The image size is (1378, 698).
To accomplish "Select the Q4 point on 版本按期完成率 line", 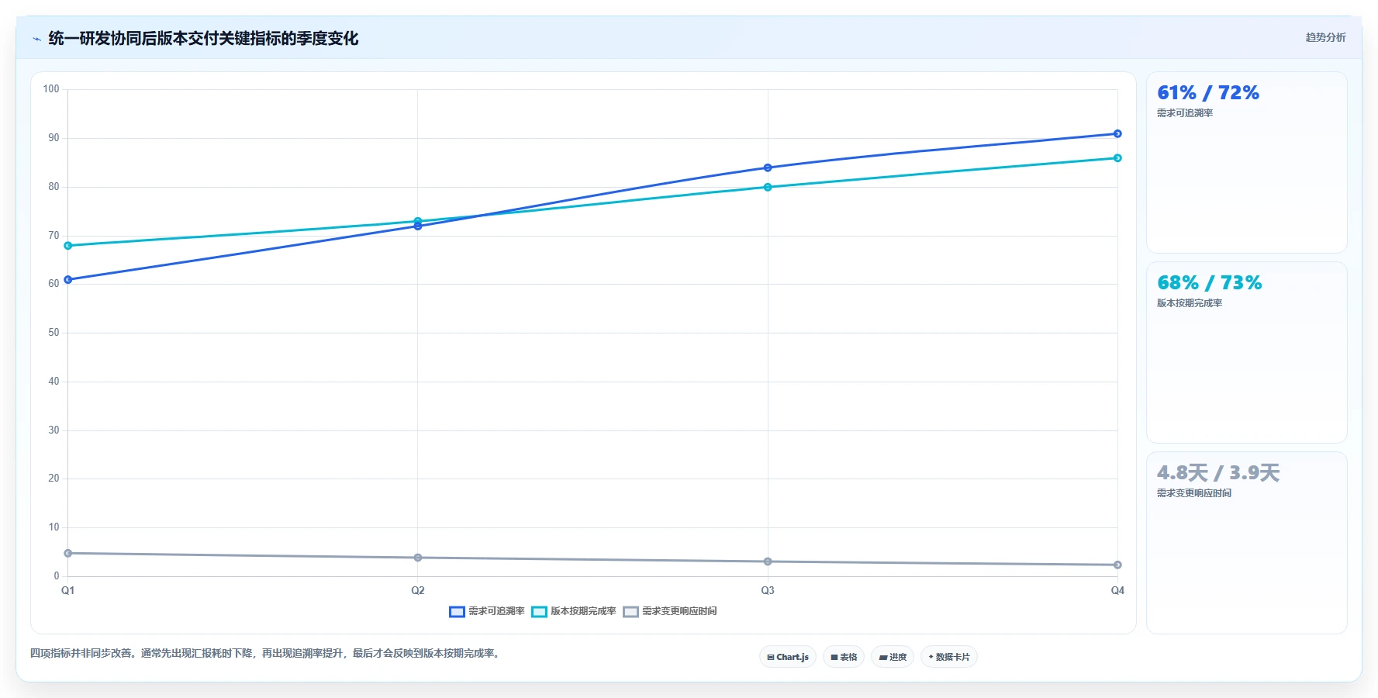I will [1117, 157].
